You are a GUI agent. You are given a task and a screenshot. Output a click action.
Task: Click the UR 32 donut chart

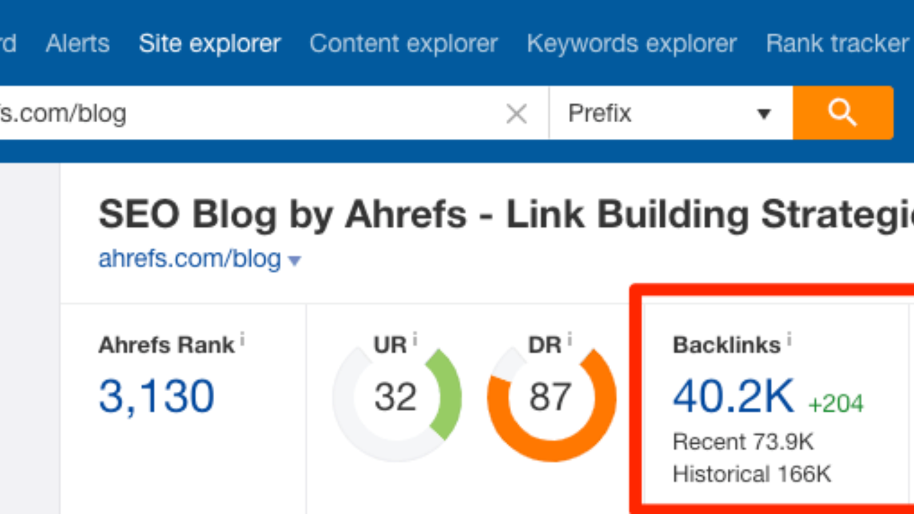coord(397,397)
